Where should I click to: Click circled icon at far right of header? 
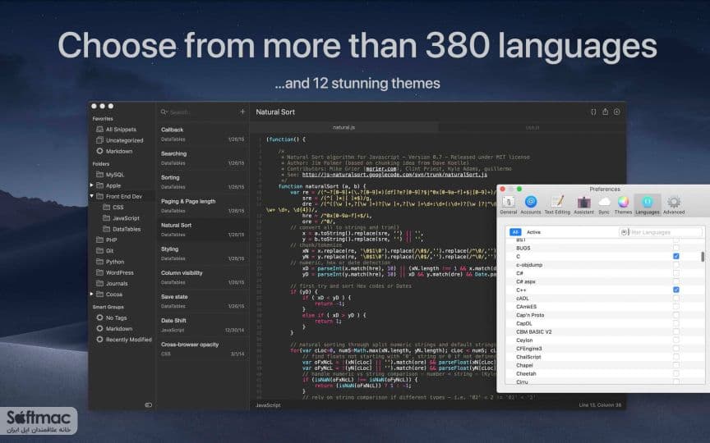click(x=616, y=112)
